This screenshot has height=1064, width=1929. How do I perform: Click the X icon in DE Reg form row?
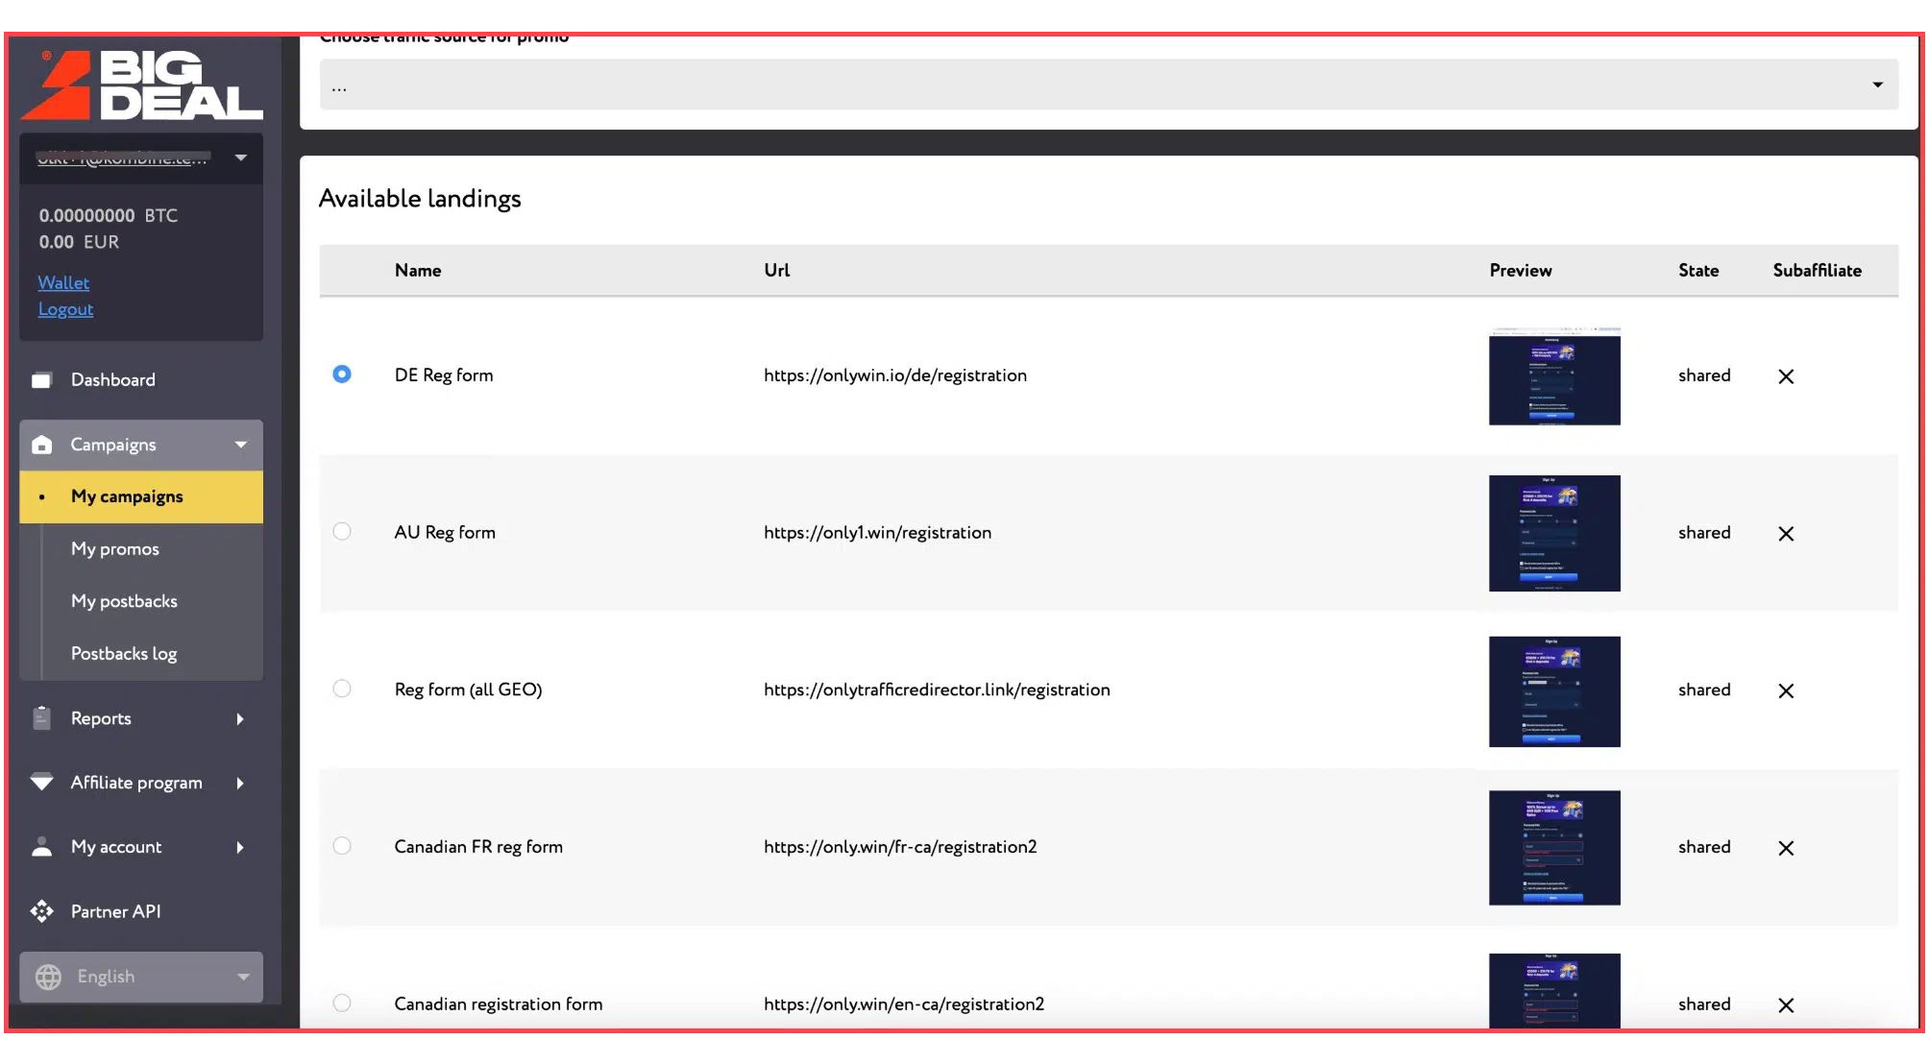pos(1786,376)
